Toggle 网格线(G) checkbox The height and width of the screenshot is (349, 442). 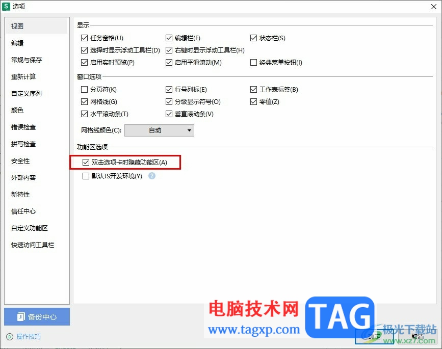click(84, 101)
